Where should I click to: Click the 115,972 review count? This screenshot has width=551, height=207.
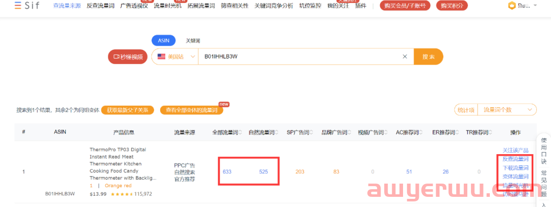tap(143, 194)
